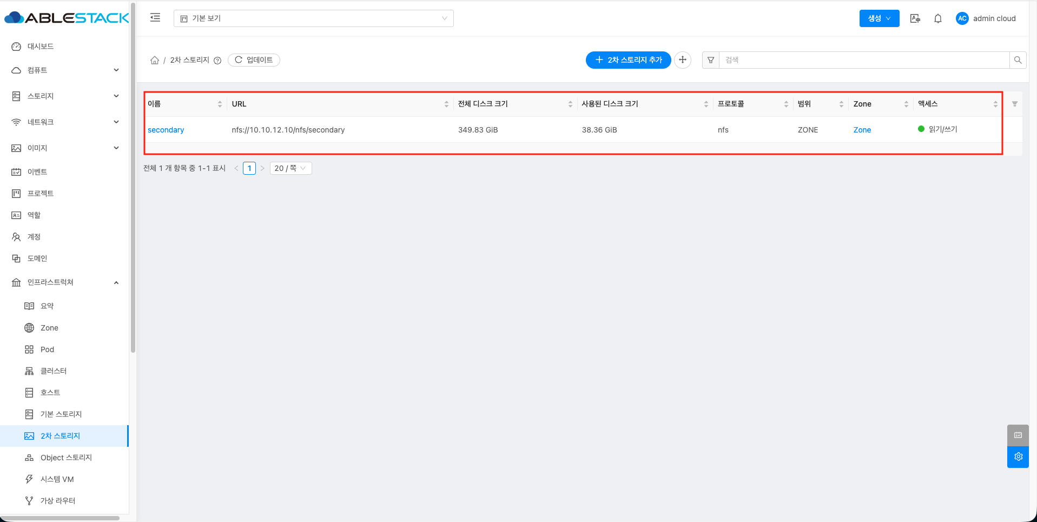Select 2차 스토리지 in the sidebar
The height and width of the screenshot is (522, 1037).
[65, 436]
